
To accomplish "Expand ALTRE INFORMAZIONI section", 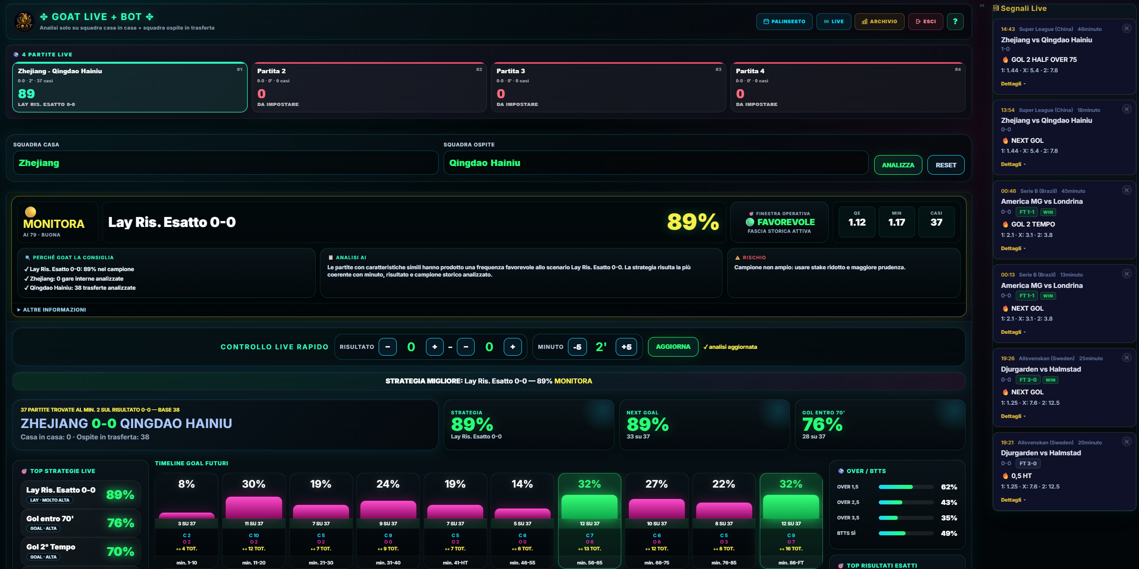I will coord(51,310).
